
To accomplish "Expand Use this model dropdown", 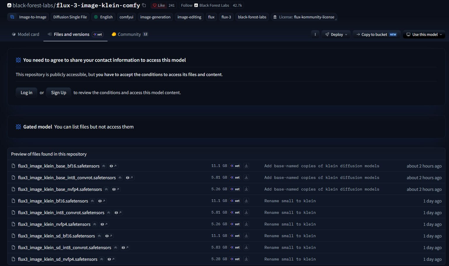I will coord(424,34).
